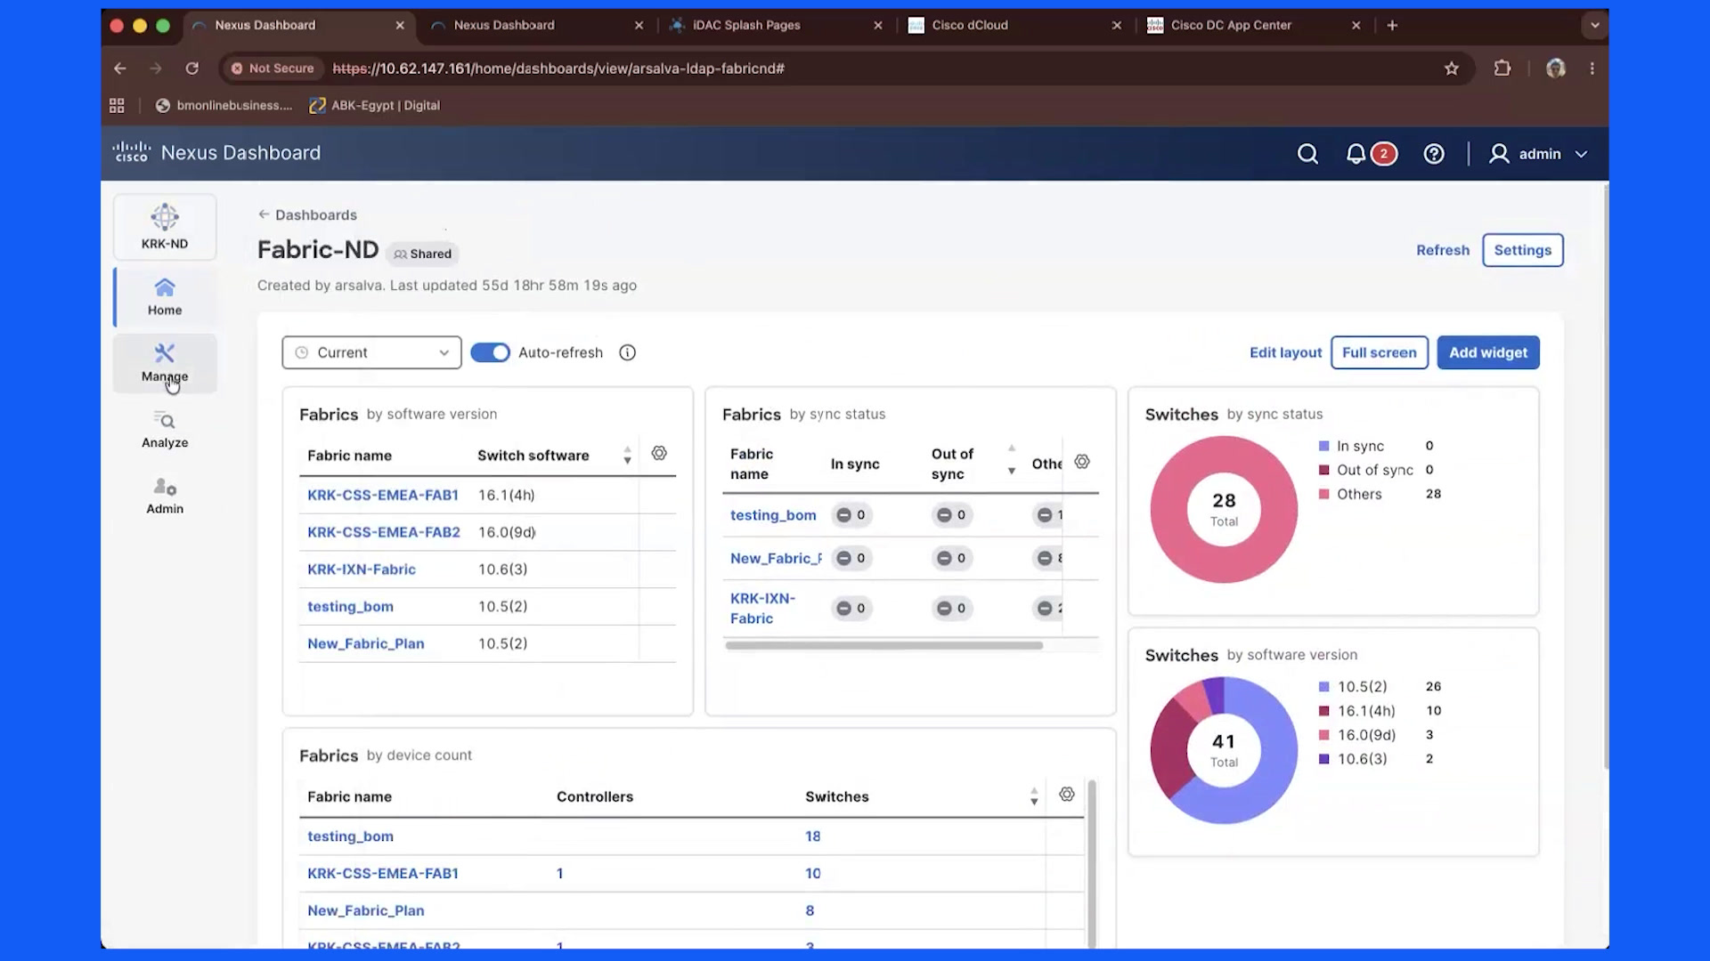Toggle 10.5(2) legend entry in software chart
Screen dimensions: 1710x961
pyautogui.click(x=1352, y=687)
